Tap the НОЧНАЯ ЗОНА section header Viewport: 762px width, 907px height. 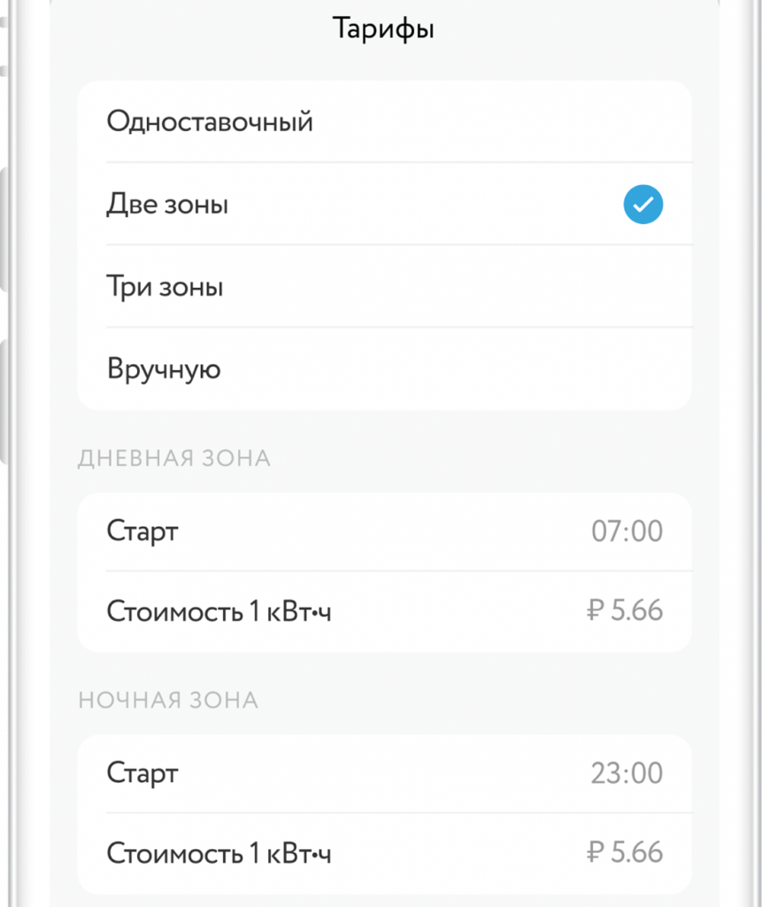[x=168, y=701]
